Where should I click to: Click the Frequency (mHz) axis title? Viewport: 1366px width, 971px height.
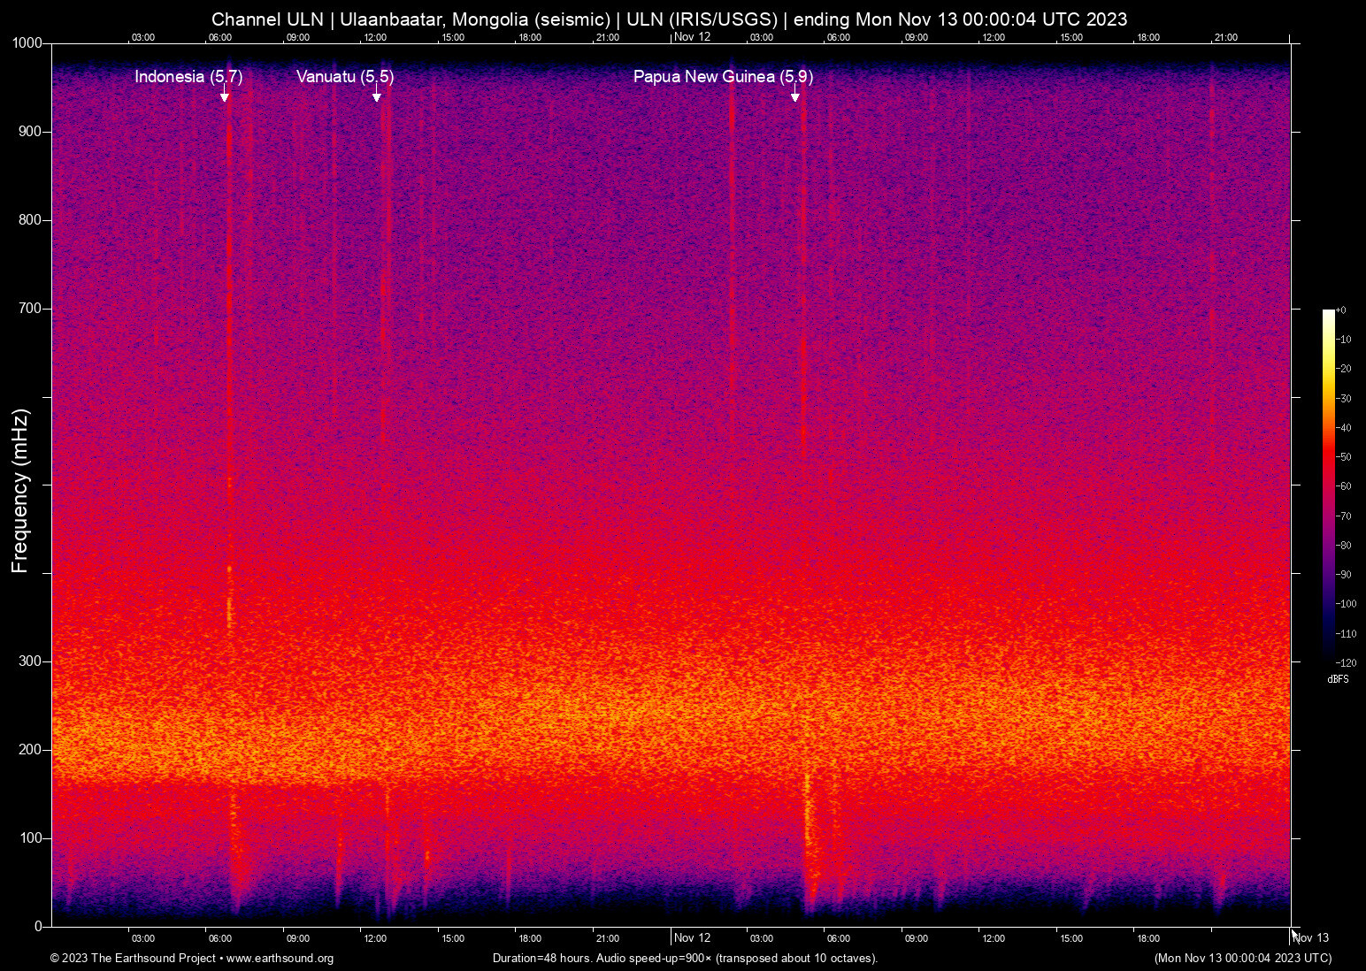click(19, 491)
